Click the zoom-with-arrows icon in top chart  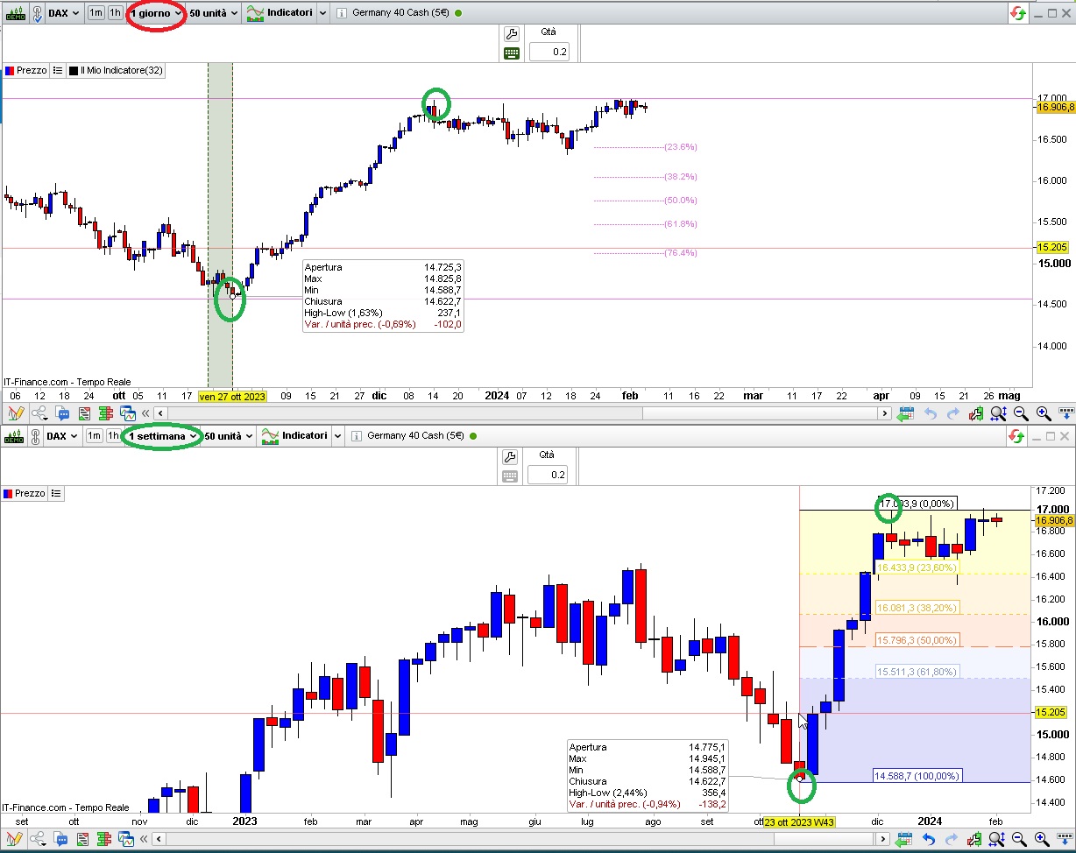click(x=999, y=413)
